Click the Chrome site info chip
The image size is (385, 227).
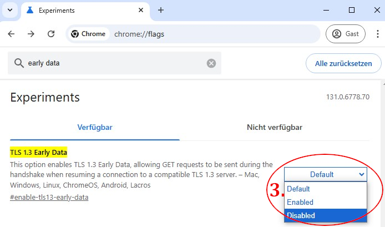tap(88, 34)
